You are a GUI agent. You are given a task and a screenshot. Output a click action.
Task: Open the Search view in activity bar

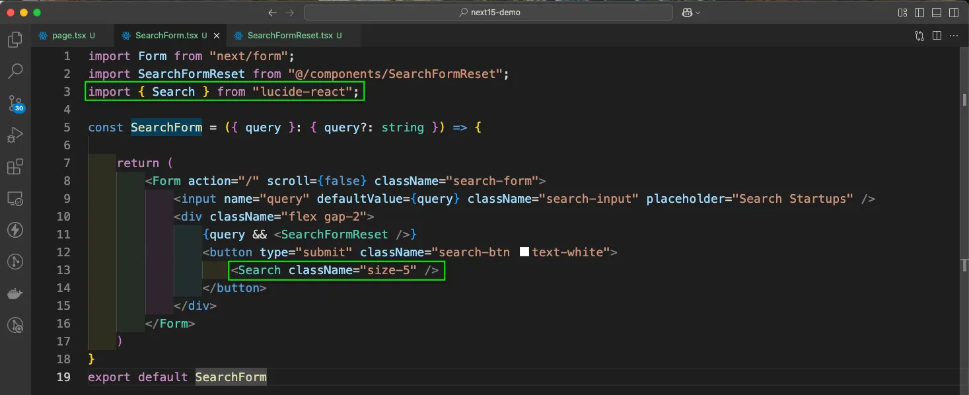coord(15,71)
